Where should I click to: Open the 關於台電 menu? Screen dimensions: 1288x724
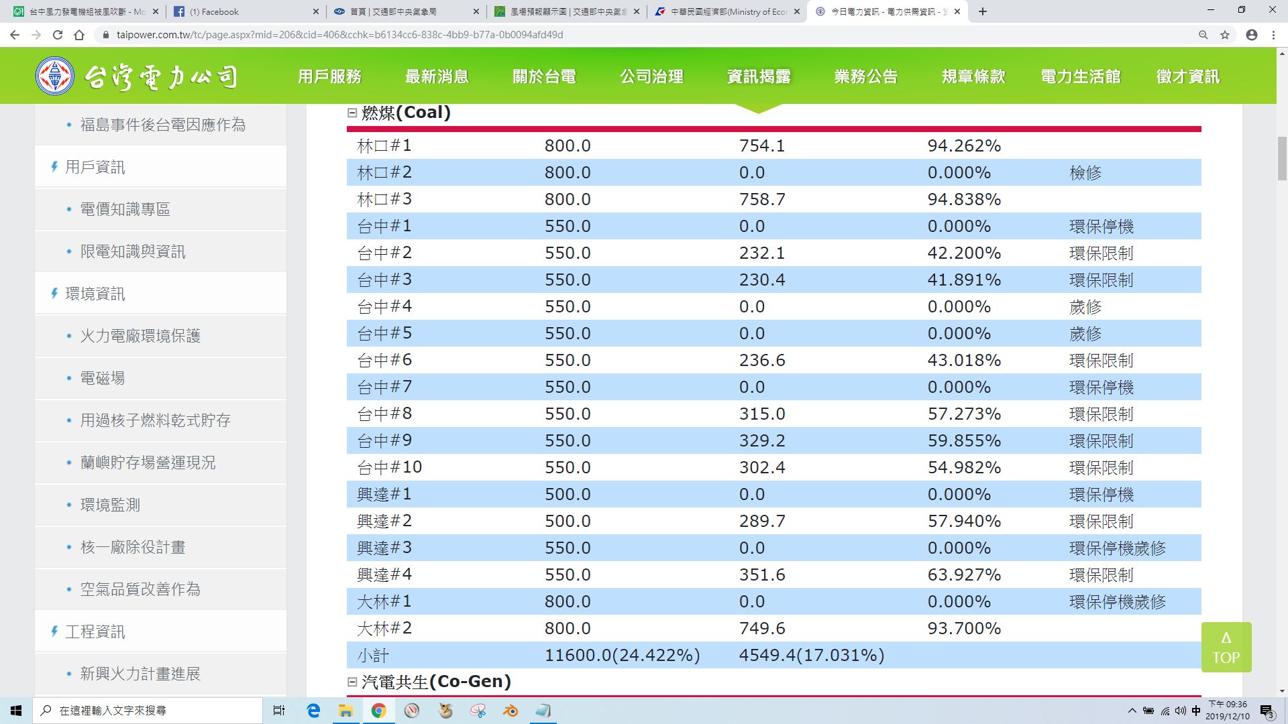544,76
